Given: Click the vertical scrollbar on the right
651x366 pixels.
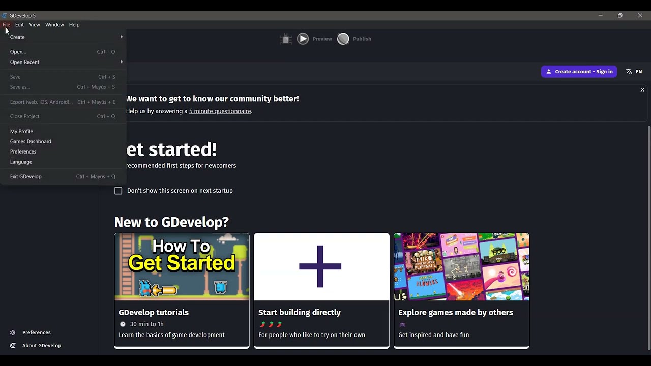Looking at the screenshot, I should 648,238.
